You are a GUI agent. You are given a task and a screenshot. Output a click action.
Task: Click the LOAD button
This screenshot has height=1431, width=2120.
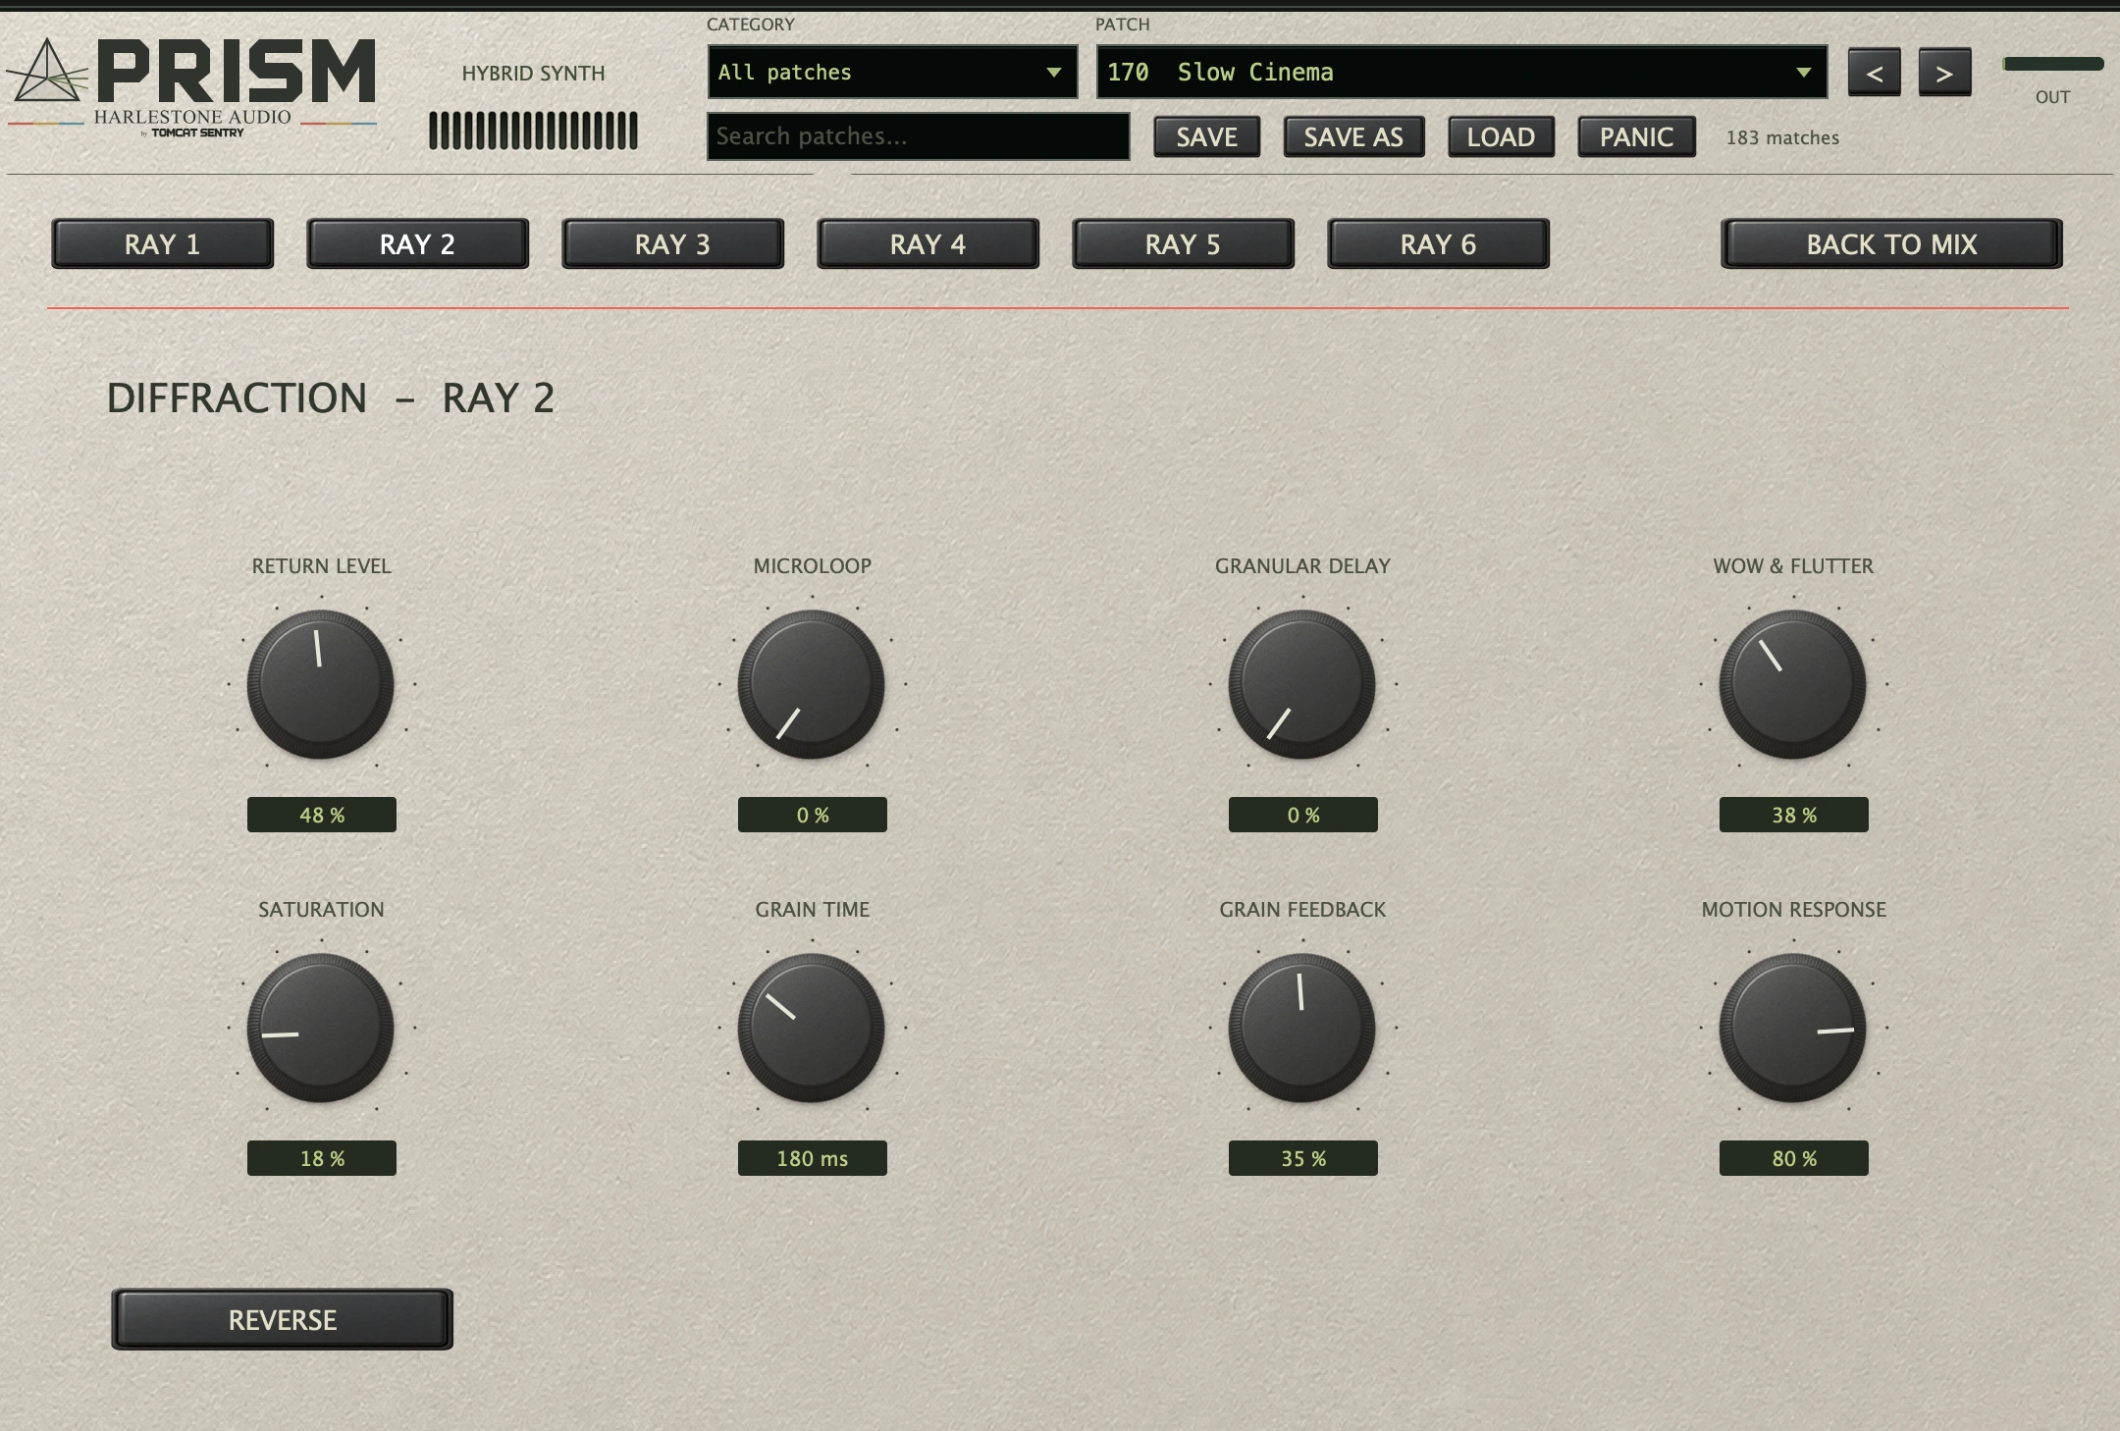[1501, 136]
